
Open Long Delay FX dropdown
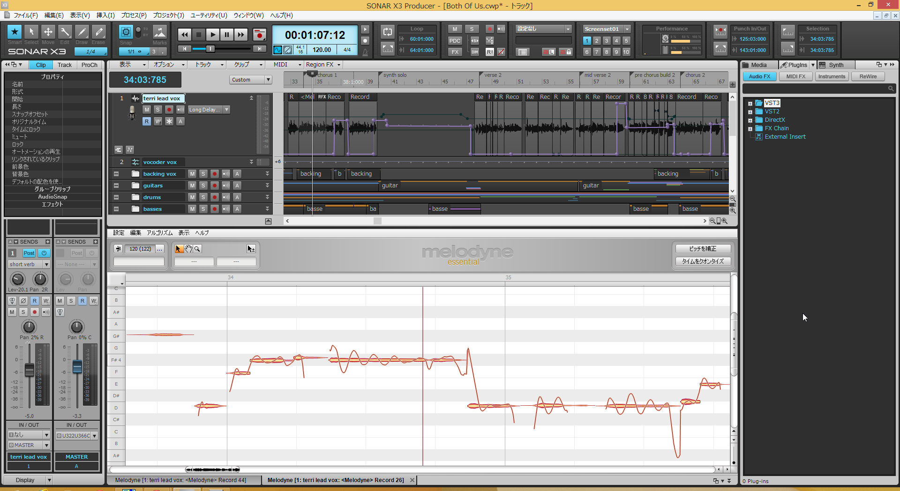click(x=227, y=110)
